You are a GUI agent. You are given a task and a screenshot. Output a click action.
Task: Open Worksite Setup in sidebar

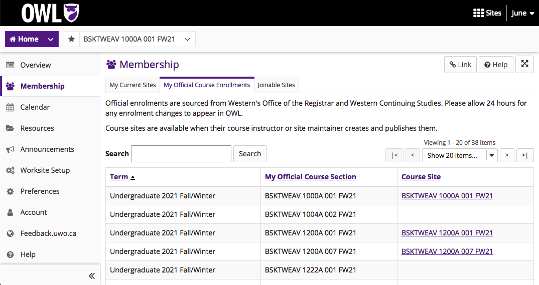[x=45, y=170]
